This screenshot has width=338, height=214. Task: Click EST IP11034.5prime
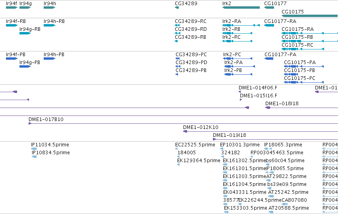tap(50, 145)
